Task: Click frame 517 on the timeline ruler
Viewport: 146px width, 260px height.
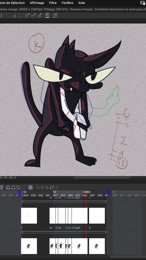Action: pyautogui.click(x=129, y=195)
